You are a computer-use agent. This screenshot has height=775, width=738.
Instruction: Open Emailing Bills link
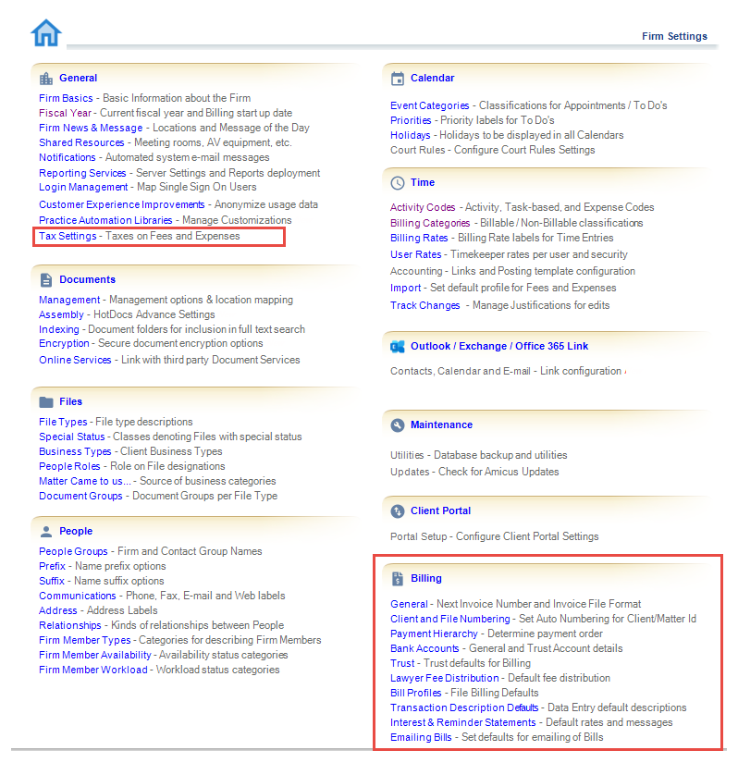coord(421,738)
